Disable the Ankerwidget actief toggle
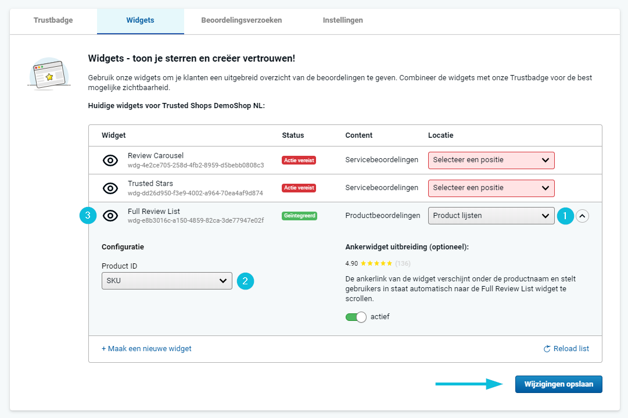Image resolution: width=628 pixels, height=418 pixels. click(x=356, y=317)
